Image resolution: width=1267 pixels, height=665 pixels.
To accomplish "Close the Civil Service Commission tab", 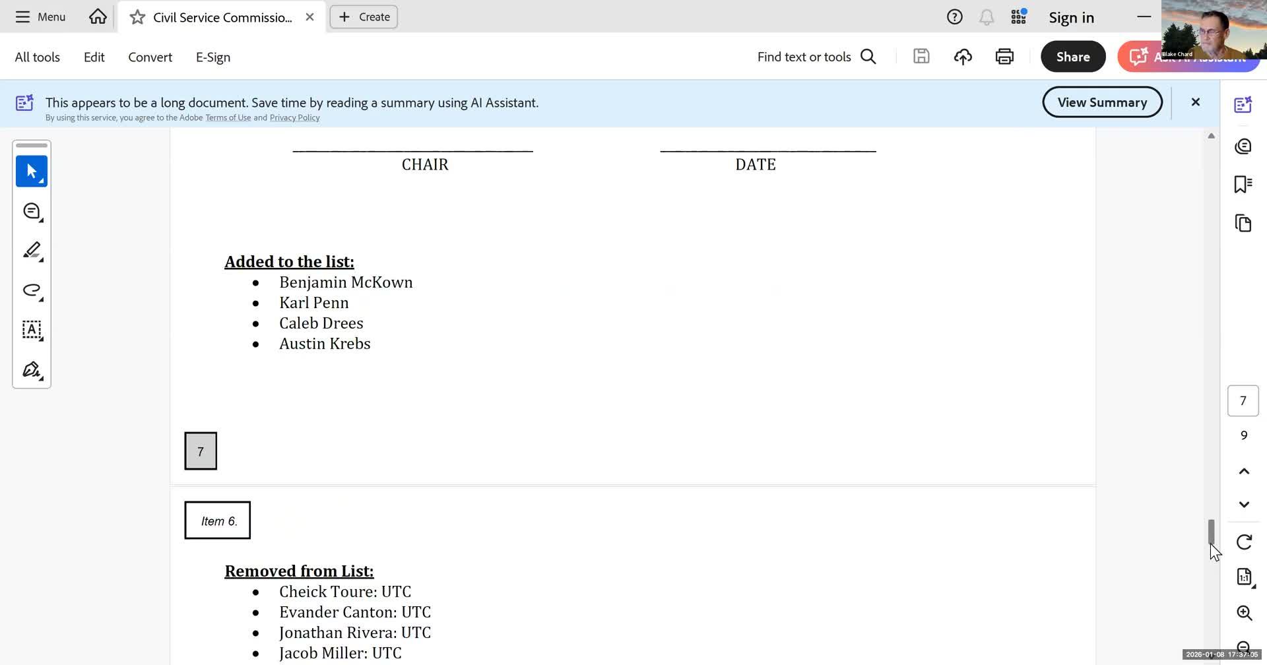I will pos(309,17).
